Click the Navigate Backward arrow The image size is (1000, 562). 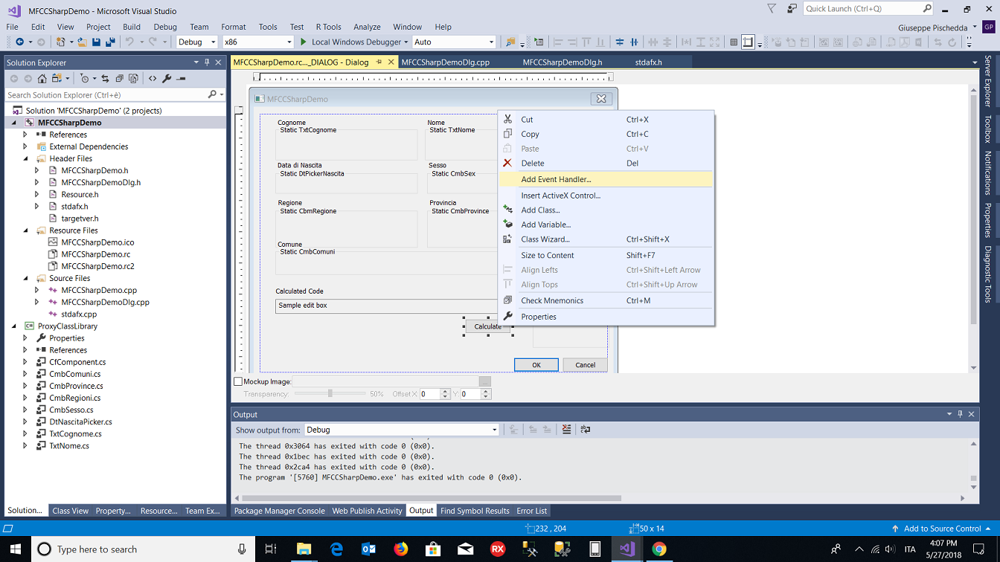click(19, 42)
